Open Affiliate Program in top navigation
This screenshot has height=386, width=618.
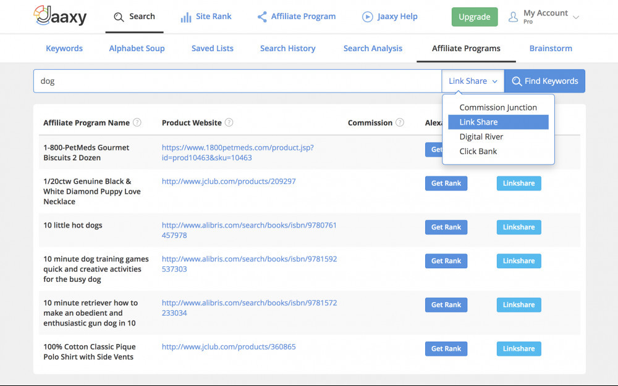click(x=297, y=17)
